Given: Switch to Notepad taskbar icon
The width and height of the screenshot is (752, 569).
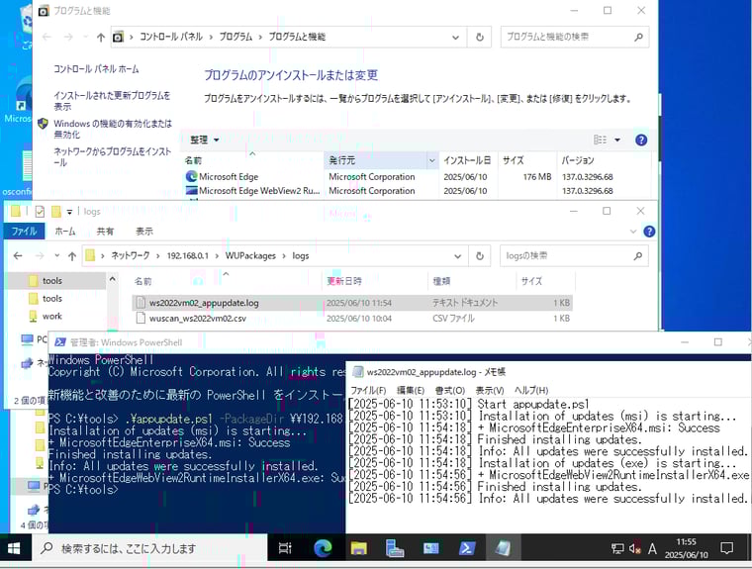Looking at the screenshot, I should (x=503, y=548).
